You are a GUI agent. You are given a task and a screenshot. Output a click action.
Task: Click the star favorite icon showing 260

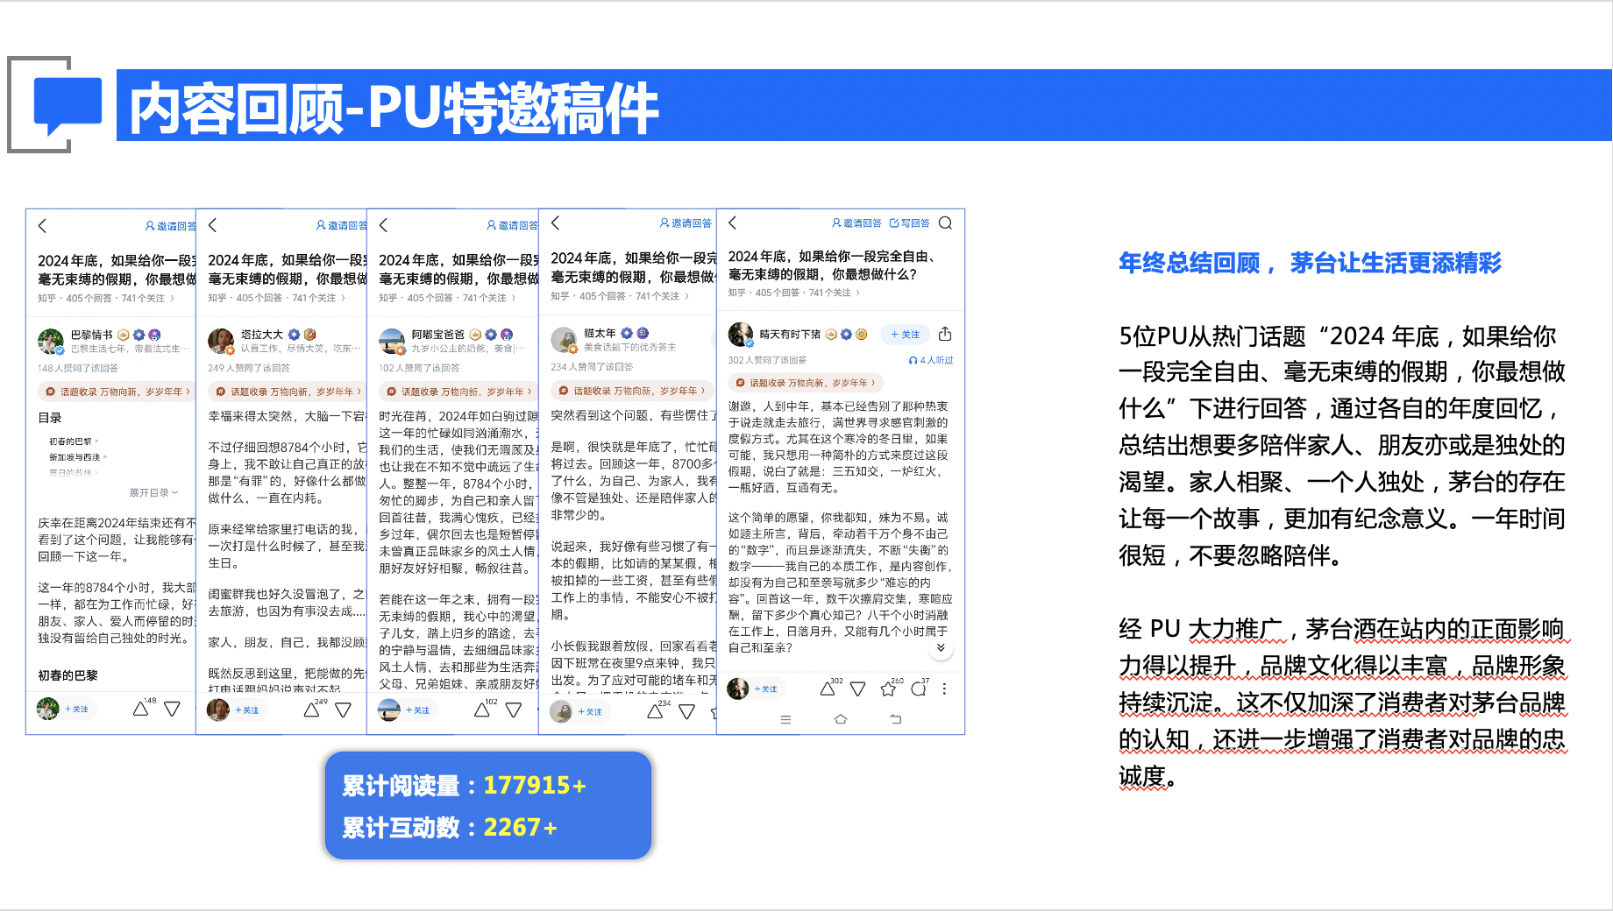click(888, 689)
